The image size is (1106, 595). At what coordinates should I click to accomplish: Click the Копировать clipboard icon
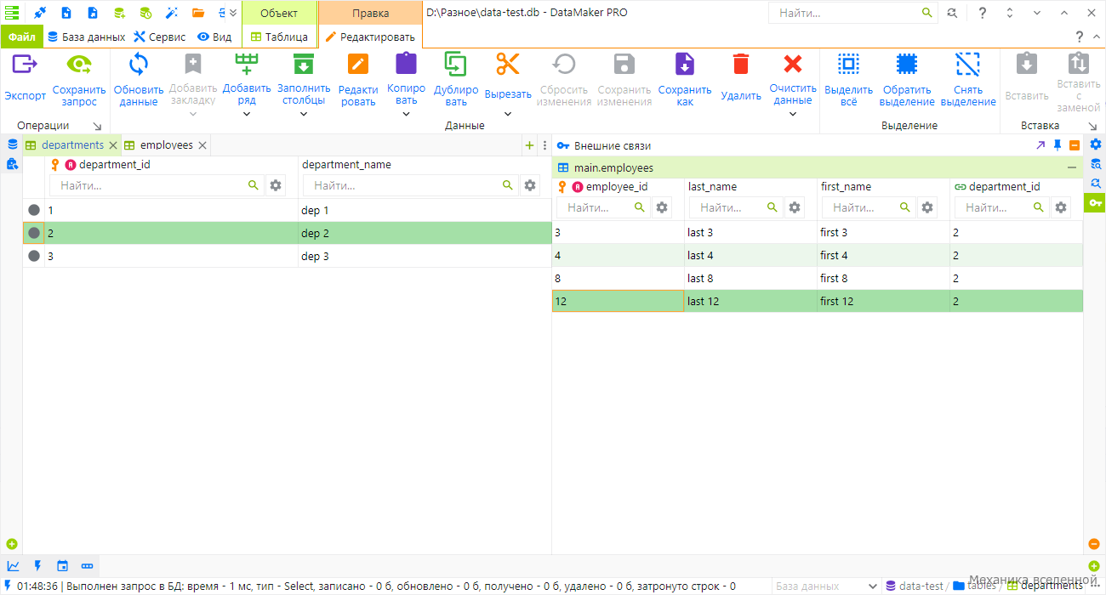pyautogui.click(x=407, y=65)
